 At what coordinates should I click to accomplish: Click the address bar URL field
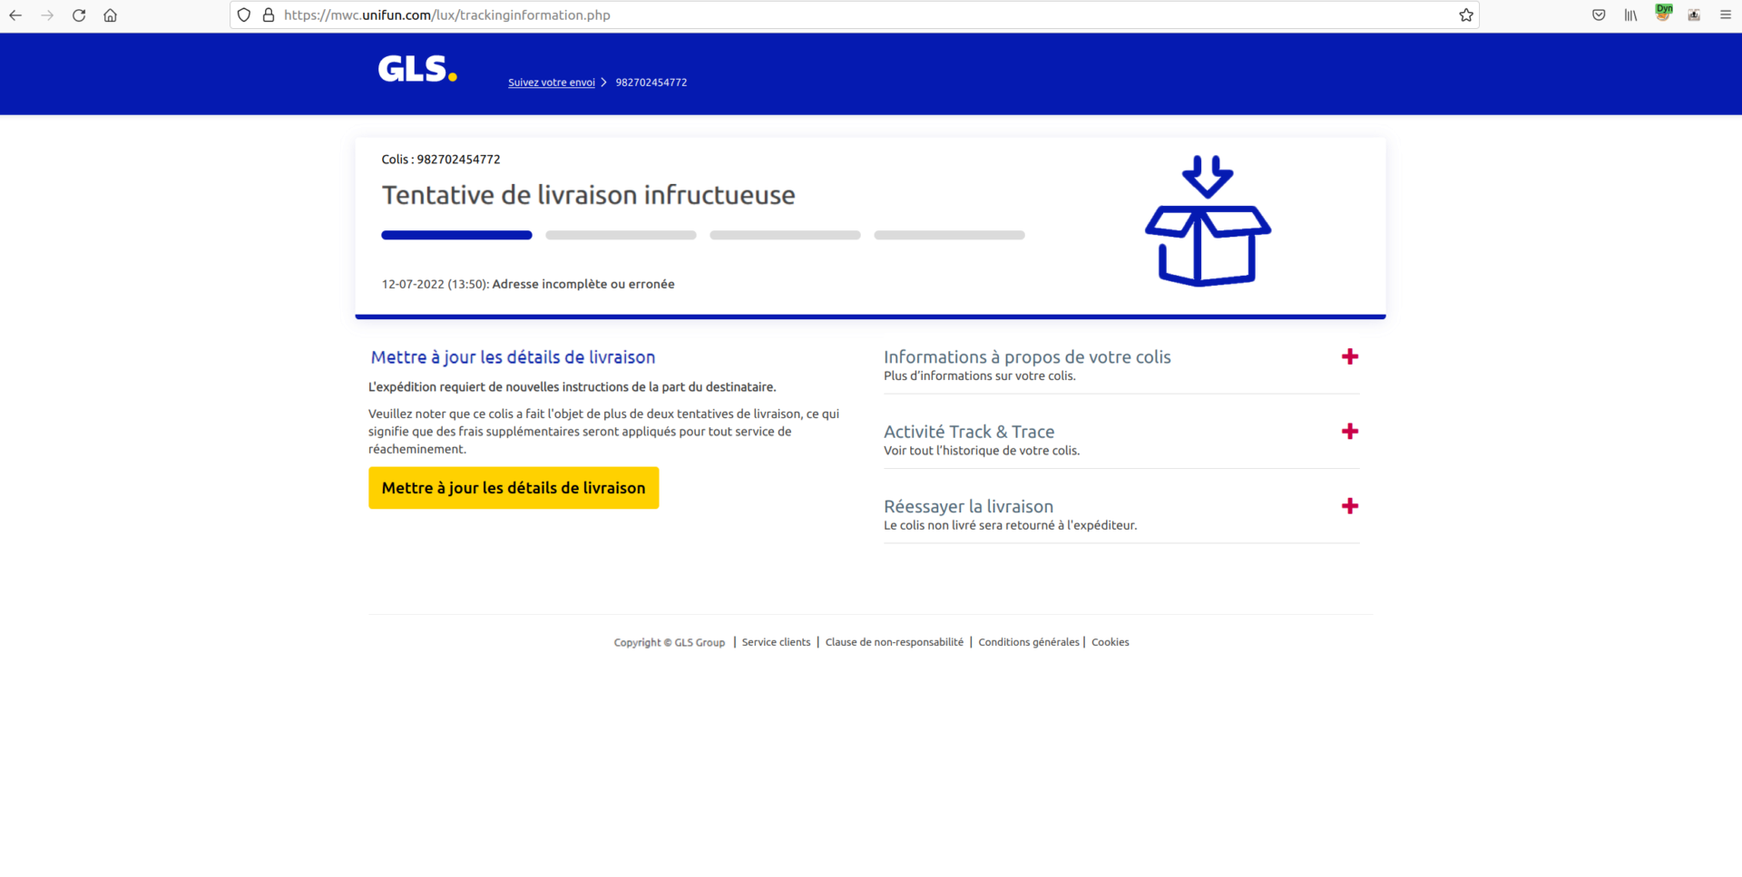853,15
